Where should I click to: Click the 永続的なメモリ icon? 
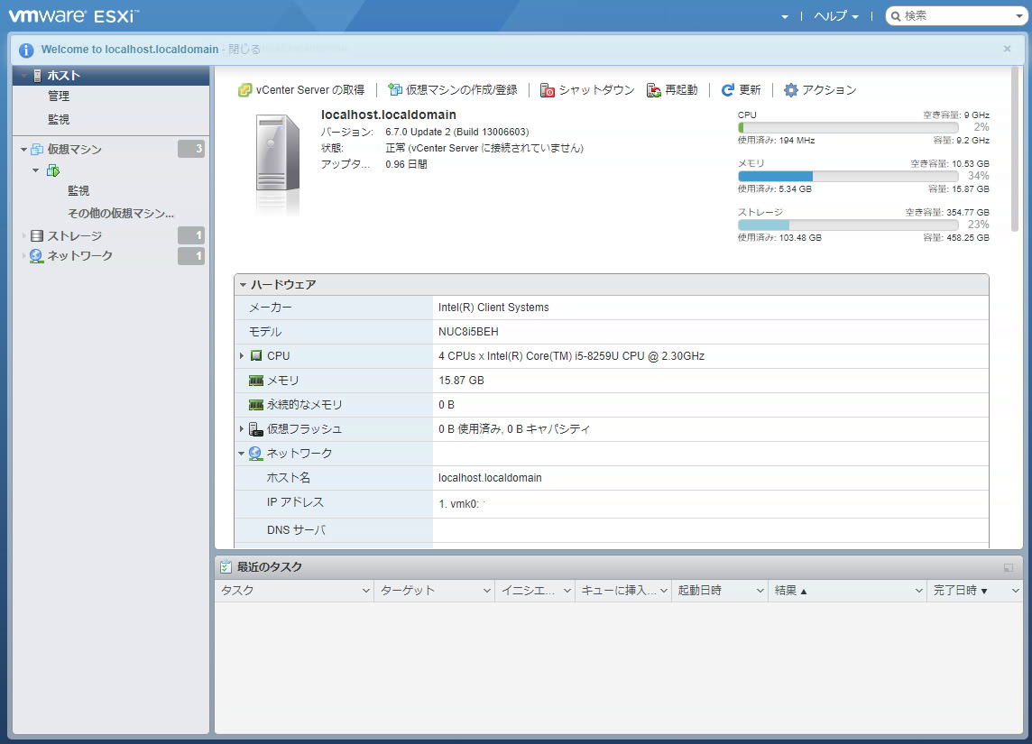coord(256,405)
